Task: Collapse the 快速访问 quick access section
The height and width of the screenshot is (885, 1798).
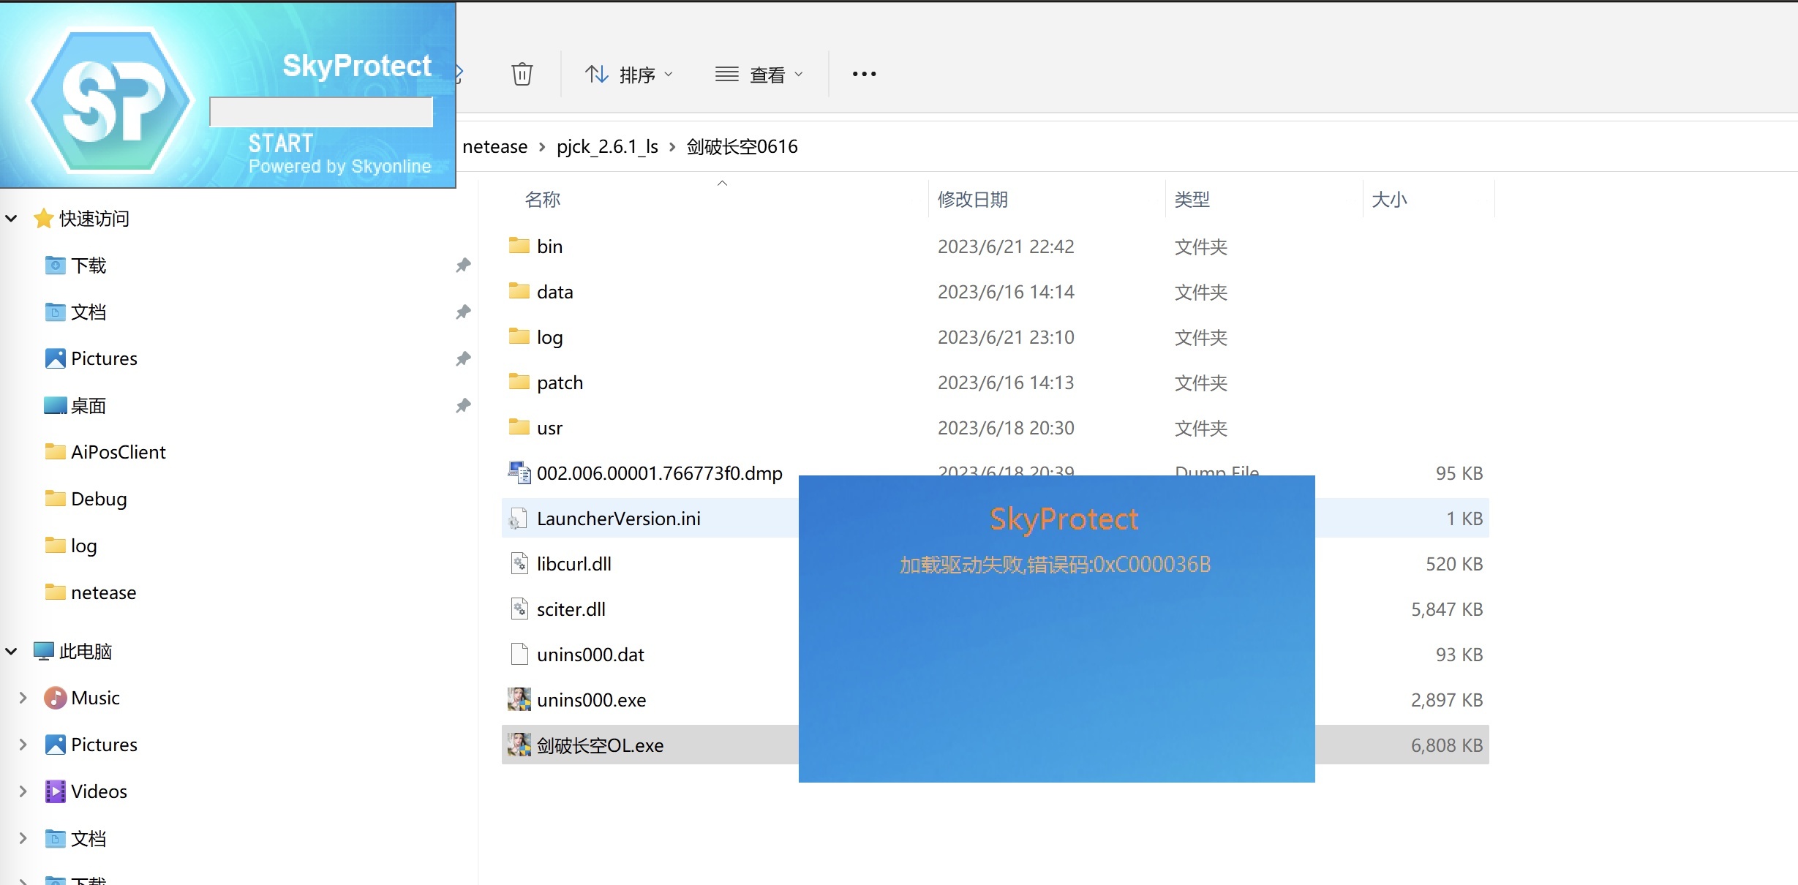Action: click(12, 218)
